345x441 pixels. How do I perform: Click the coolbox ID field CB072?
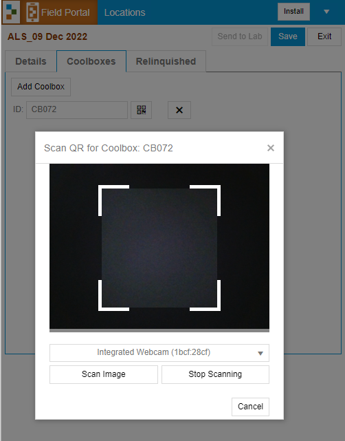click(x=77, y=110)
